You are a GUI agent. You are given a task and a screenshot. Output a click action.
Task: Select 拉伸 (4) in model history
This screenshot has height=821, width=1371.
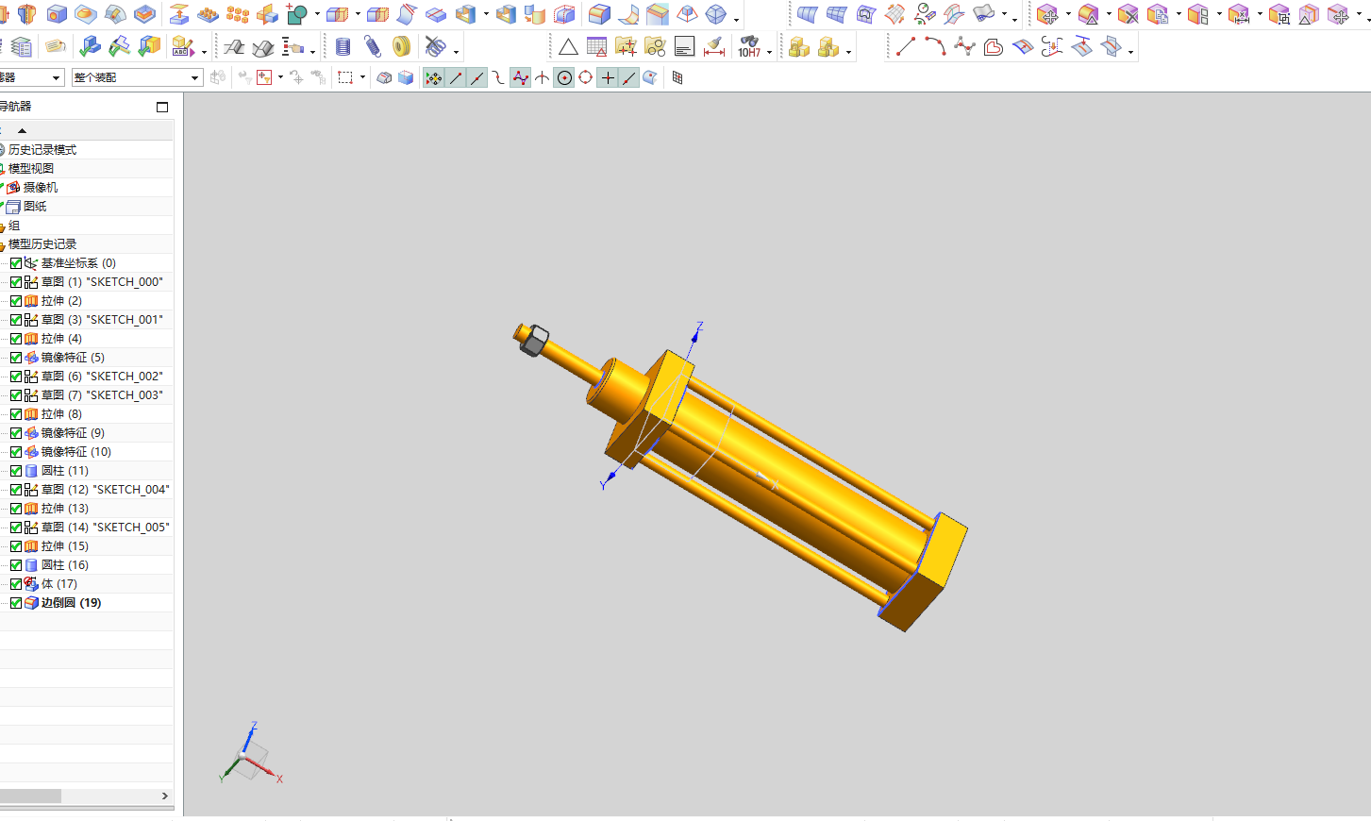coord(61,339)
